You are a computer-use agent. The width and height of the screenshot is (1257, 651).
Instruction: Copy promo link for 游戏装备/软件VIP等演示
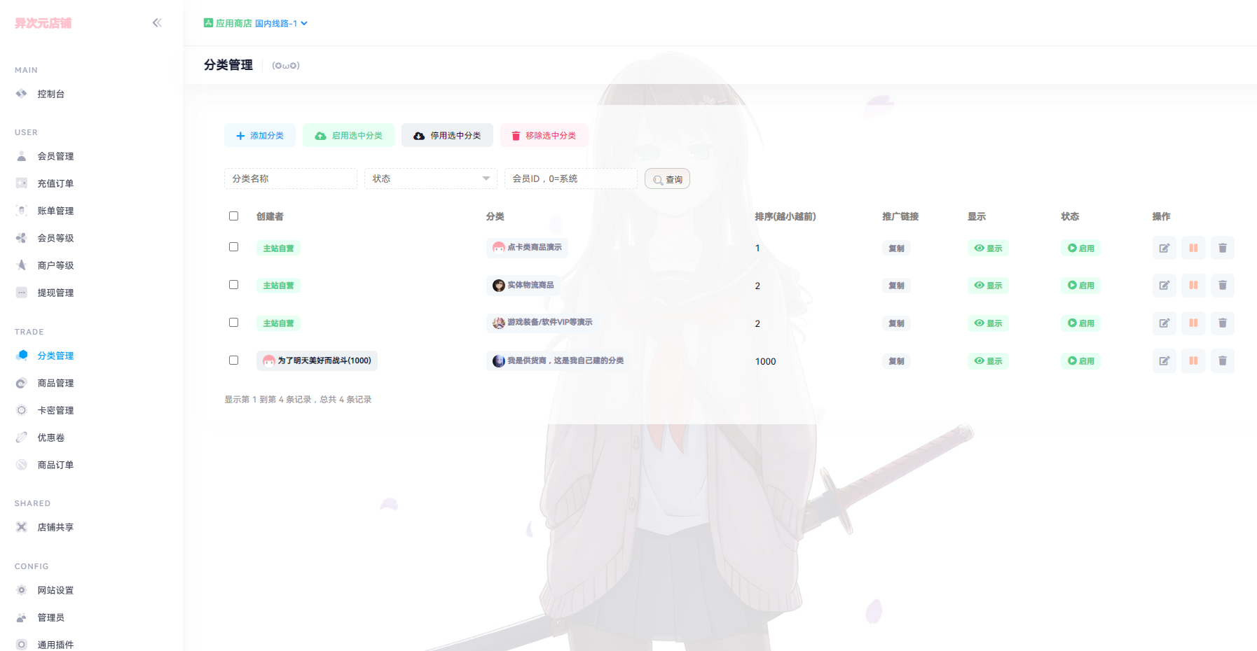coord(896,323)
